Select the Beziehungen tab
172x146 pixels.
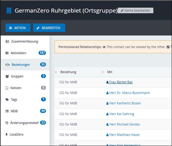tap(25, 65)
